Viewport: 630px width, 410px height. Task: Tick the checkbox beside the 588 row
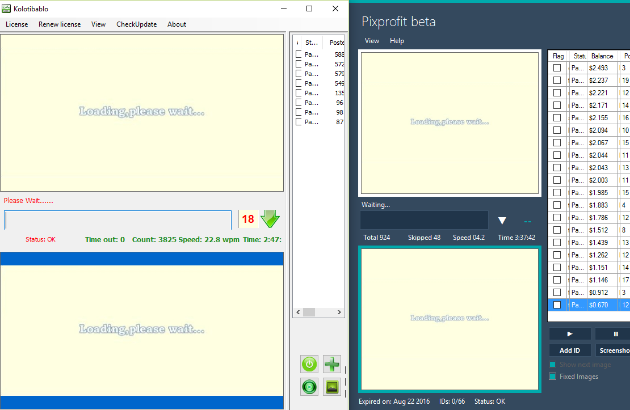point(299,54)
